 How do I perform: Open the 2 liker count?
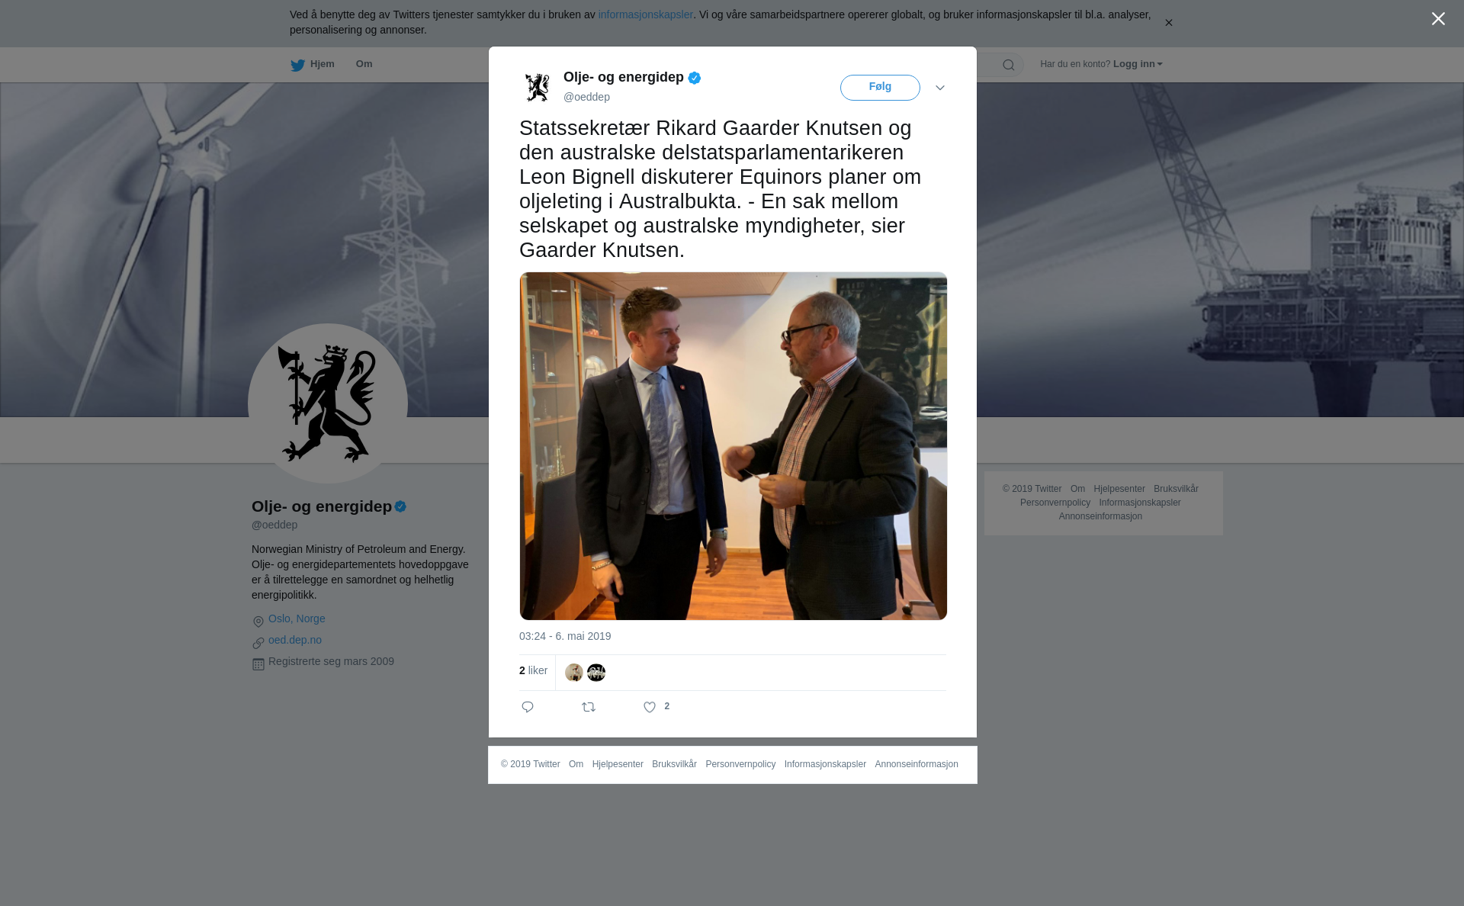coord(533,670)
